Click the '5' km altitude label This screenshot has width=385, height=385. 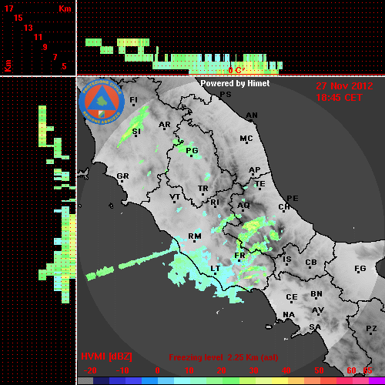(64, 66)
